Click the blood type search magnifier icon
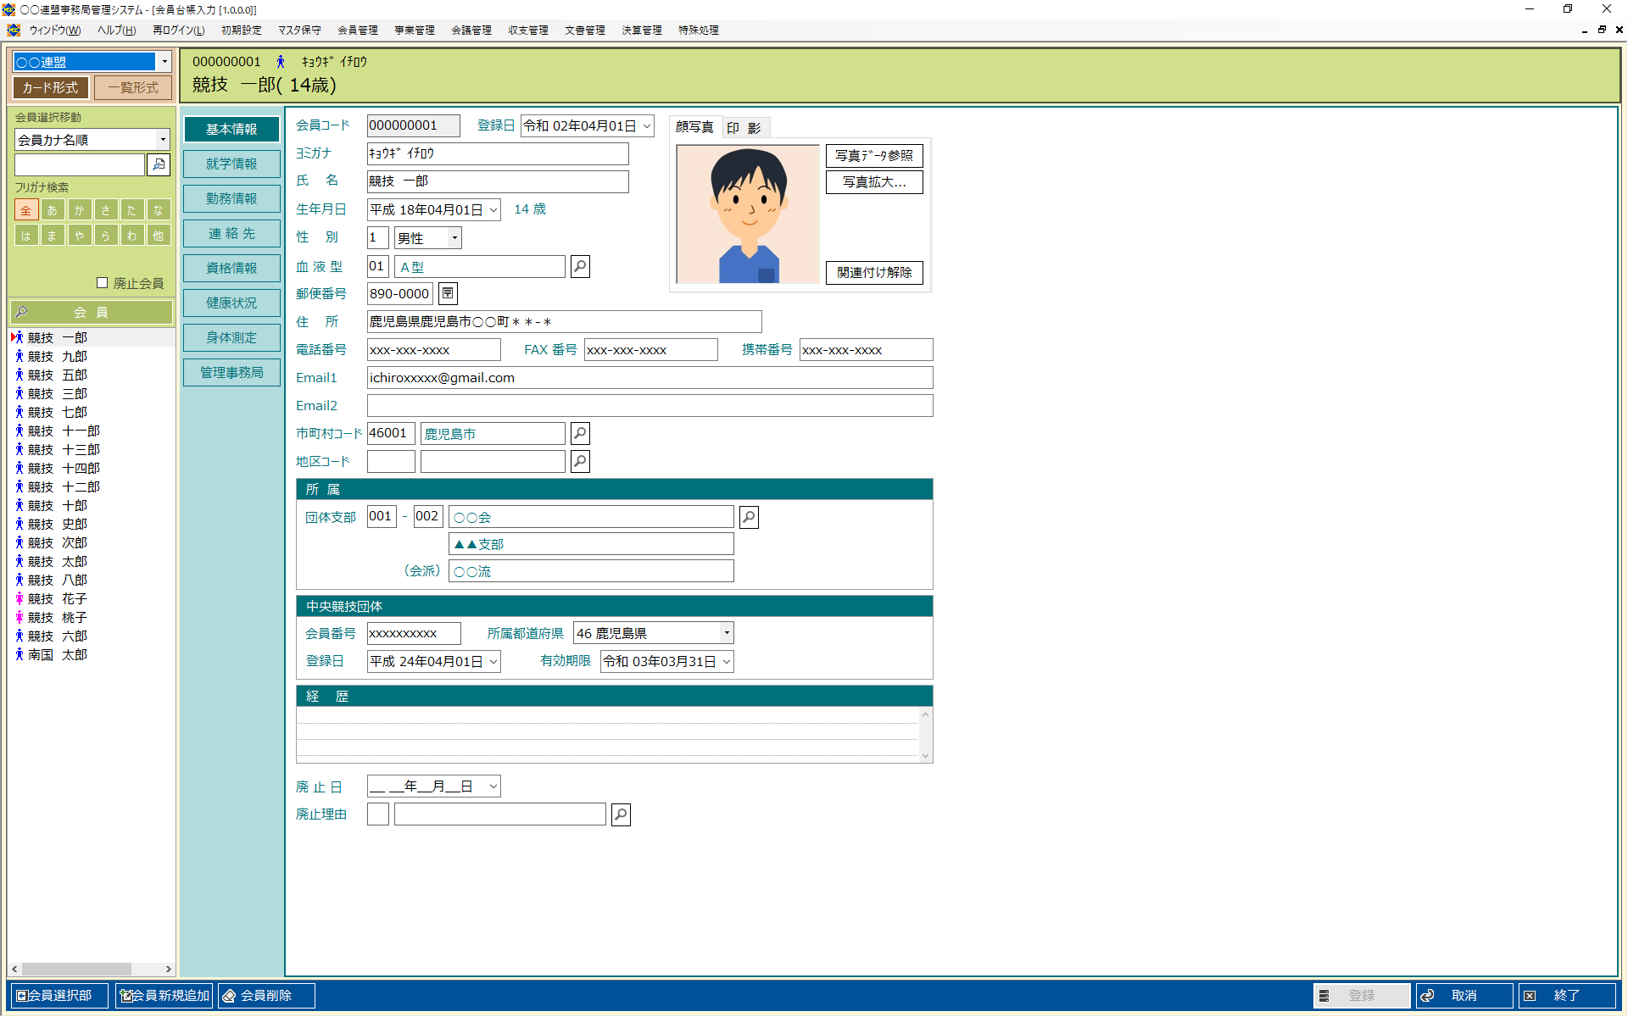The width and height of the screenshot is (1628, 1017). tap(580, 267)
